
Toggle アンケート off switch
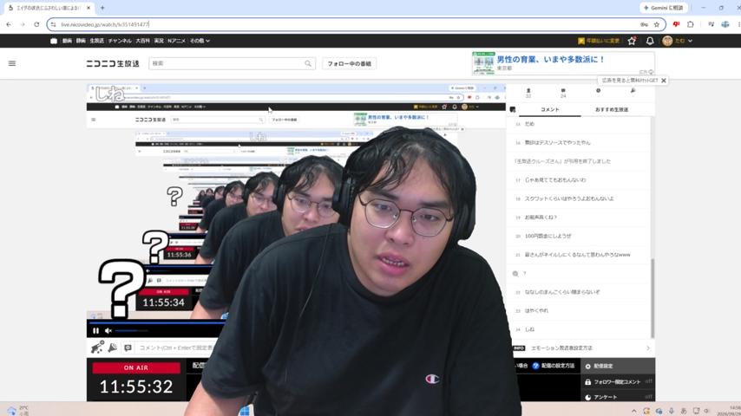tap(649, 397)
